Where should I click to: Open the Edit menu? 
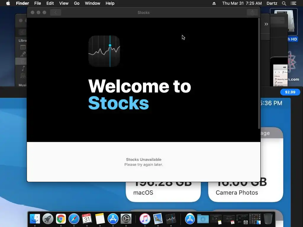(50, 3)
